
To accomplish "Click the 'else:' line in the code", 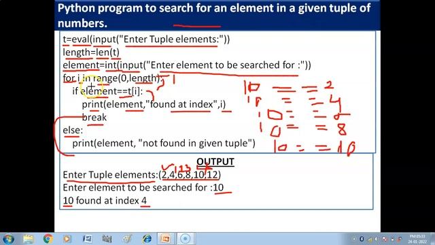I will pyautogui.click(x=73, y=130).
